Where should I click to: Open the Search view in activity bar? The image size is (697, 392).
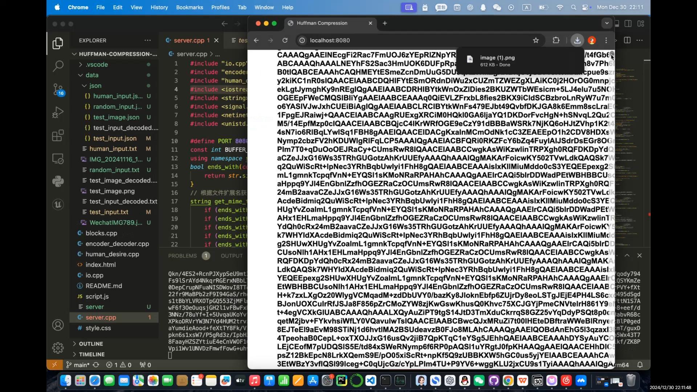(58, 66)
